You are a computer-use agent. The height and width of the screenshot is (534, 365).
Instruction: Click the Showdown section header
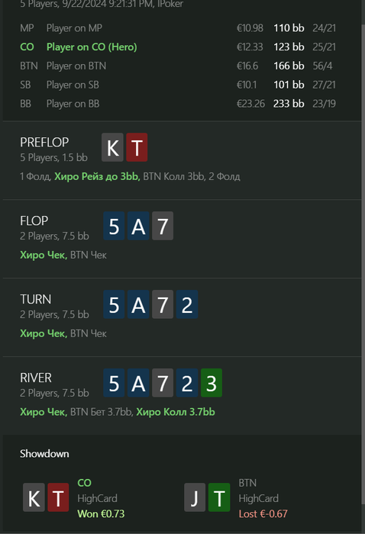pyautogui.click(x=44, y=454)
